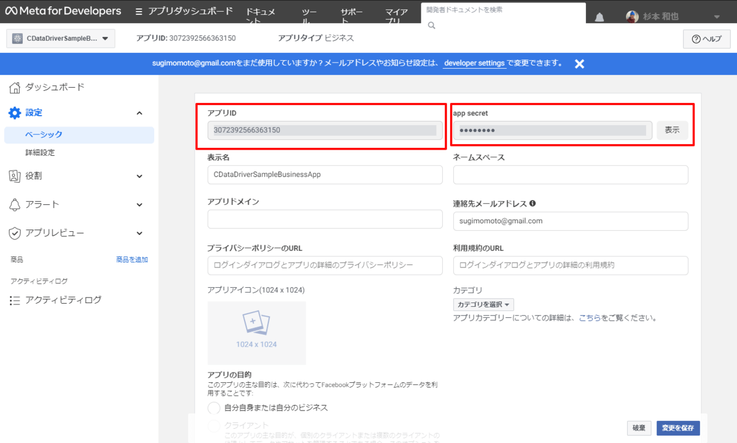Viewport: 737px width, 443px height.
Task: Click the search magnifier icon
Action: click(431, 25)
